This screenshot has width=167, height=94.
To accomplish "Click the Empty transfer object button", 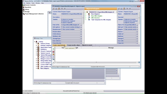I will [x=74, y=45].
